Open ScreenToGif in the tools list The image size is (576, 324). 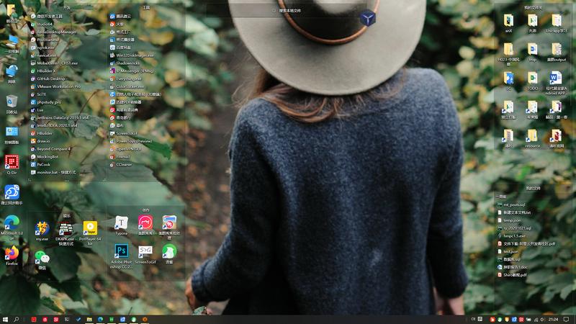point(124,133)
